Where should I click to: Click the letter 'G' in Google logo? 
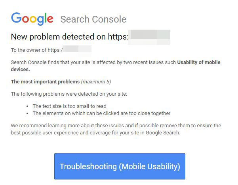[17, 18]
